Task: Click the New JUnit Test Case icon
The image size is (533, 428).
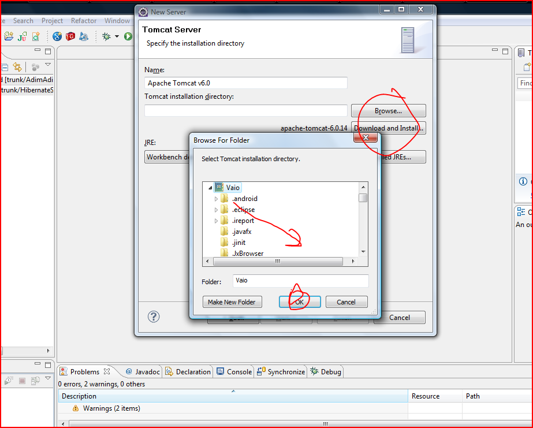Action: coord(23,36)
